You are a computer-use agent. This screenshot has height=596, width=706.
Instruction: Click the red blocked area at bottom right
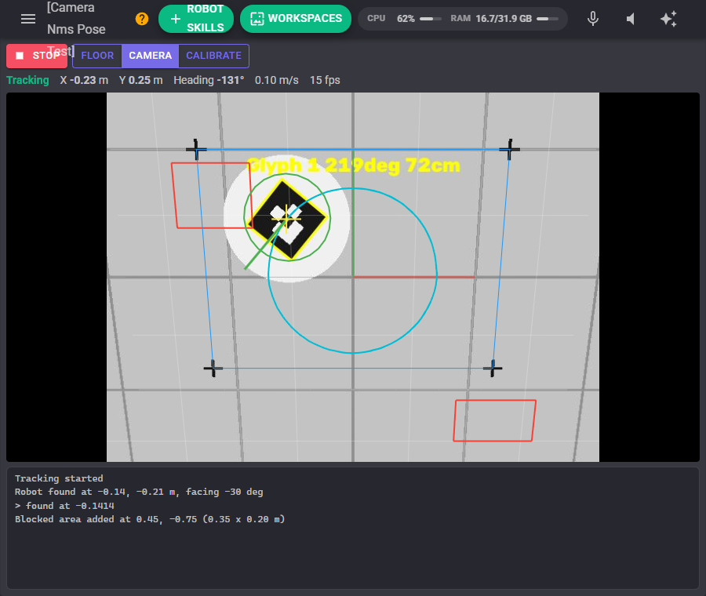tap(494, 420)
